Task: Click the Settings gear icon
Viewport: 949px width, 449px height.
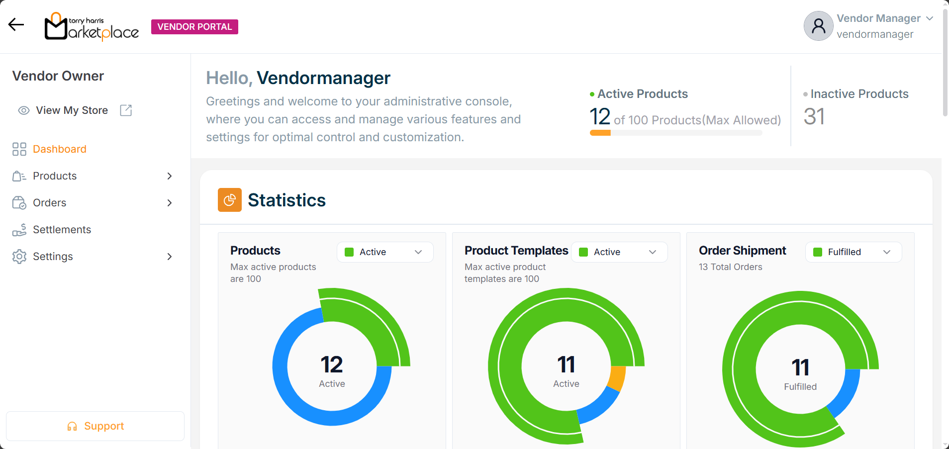Action: point(19,257)
